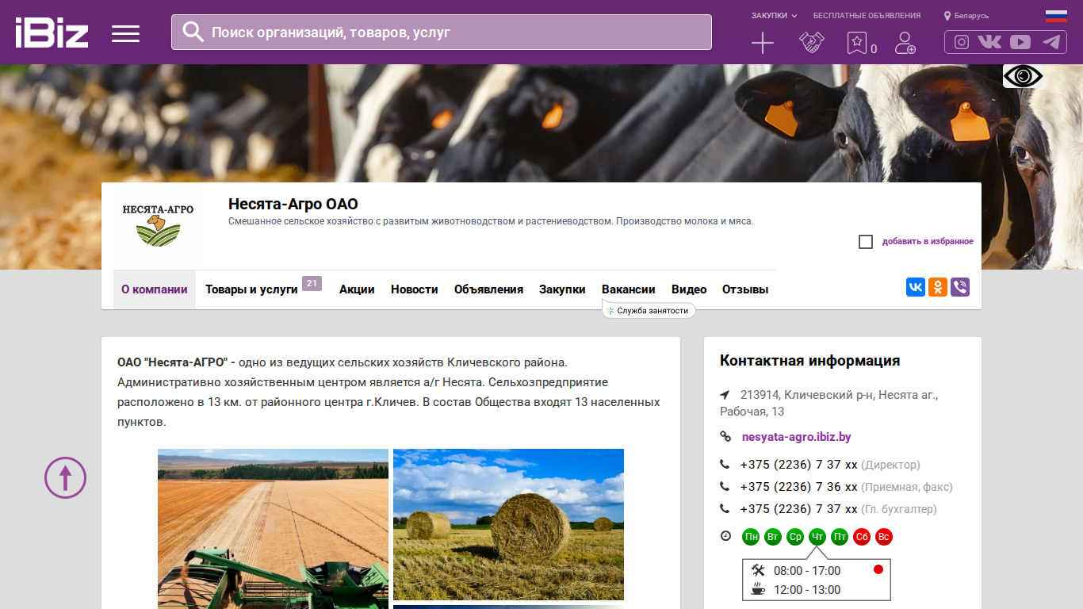The width and height of the screenshot is (1083, 609).
Task: Open the combine harvester field photo
Action: 273,529
